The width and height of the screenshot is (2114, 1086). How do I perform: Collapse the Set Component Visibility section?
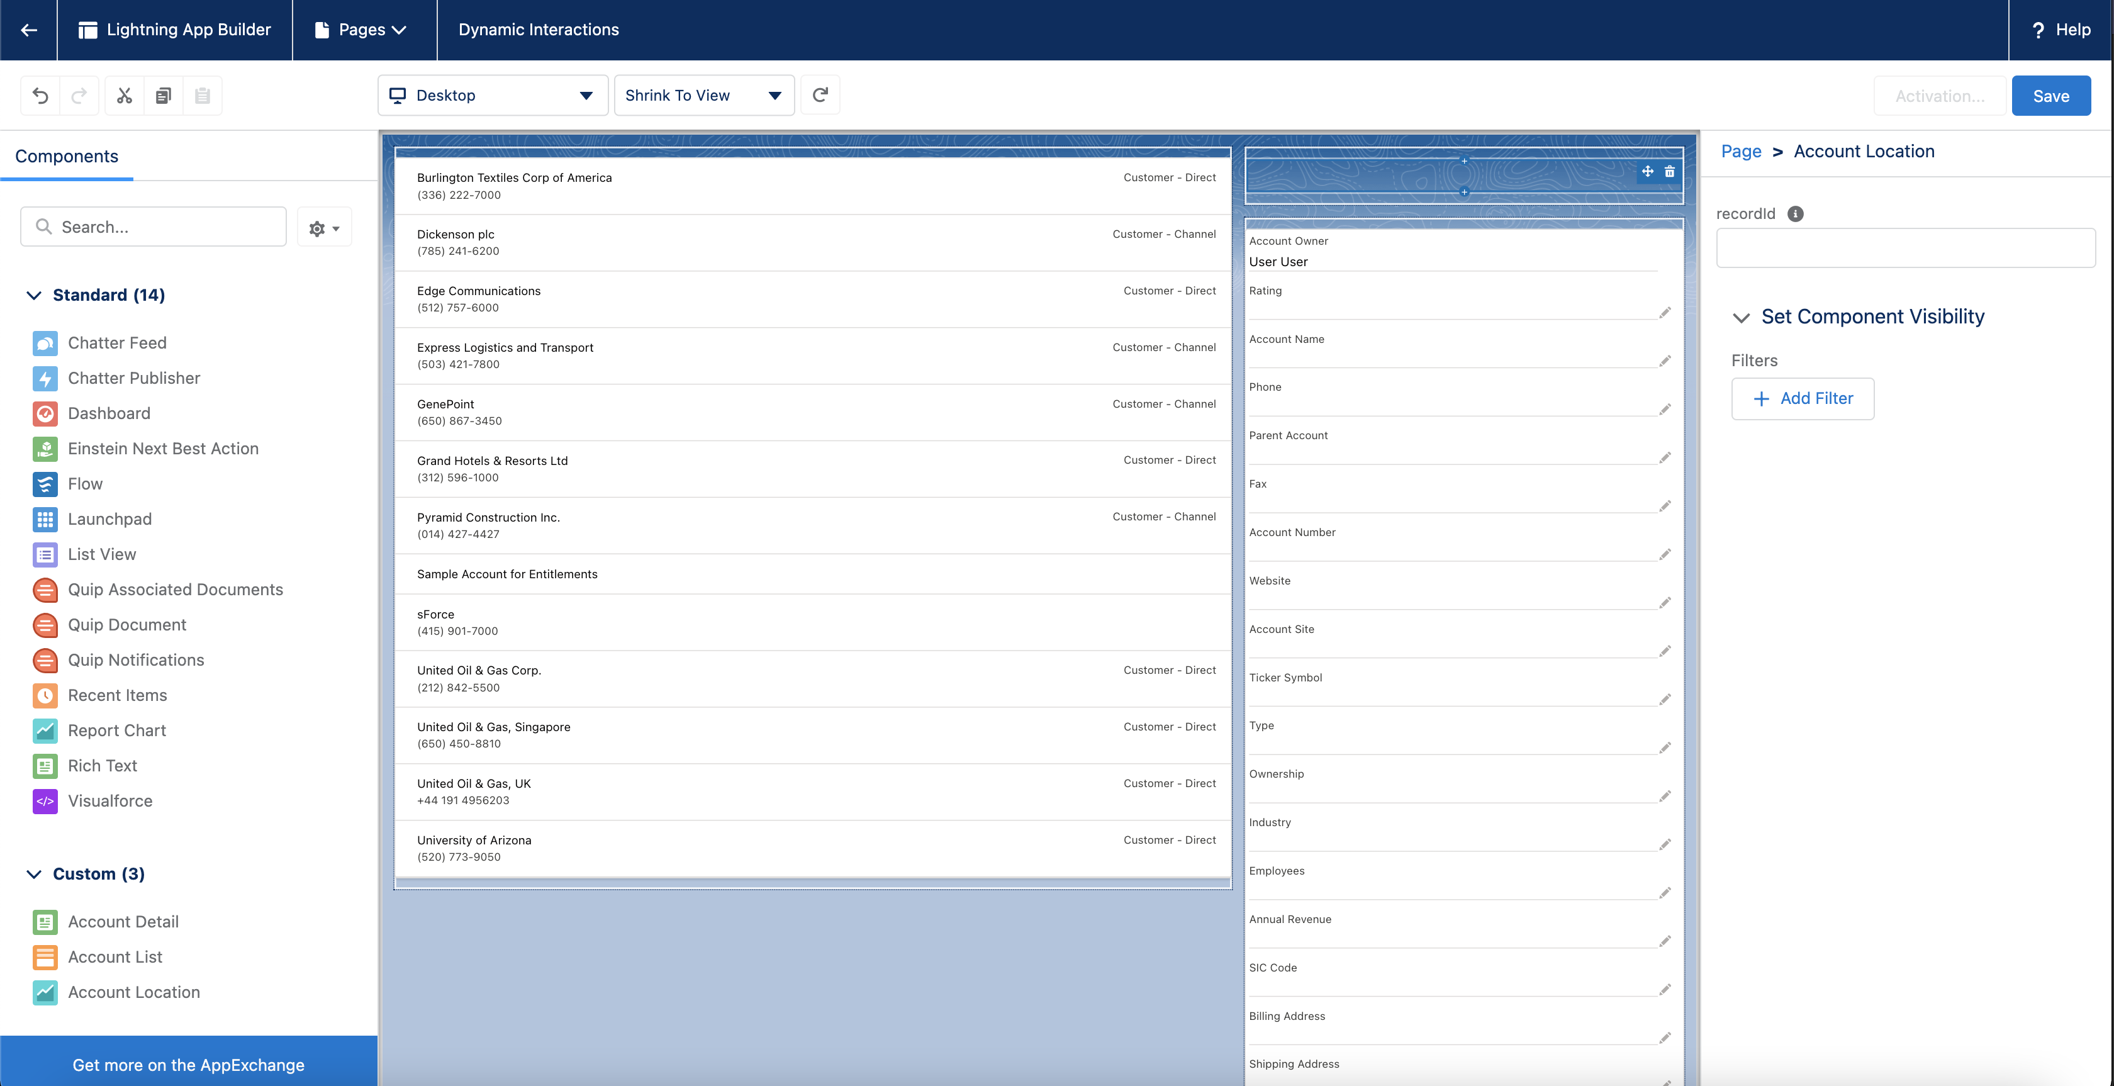pyautogui.click(x=1741, y=318)
